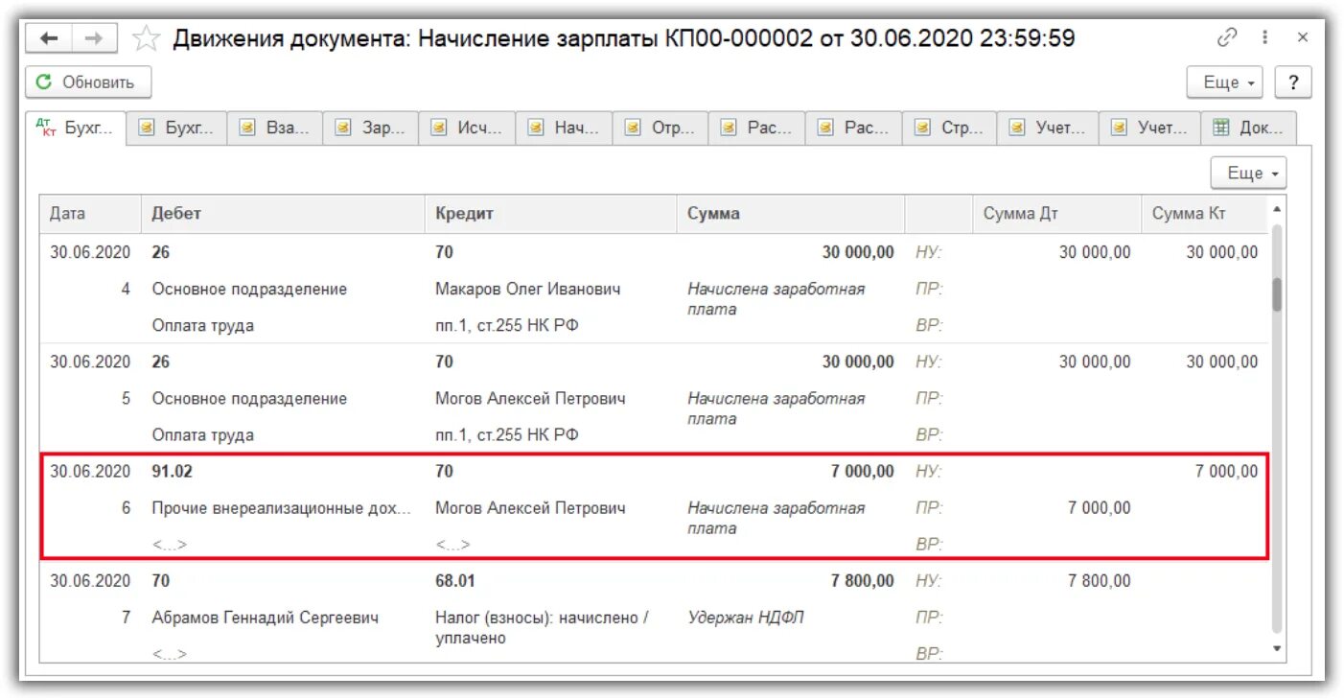The height and width of the screenshot is (700, 1344).
Task: Click the Сумма Дт column header
Action: coord(1056,214)
